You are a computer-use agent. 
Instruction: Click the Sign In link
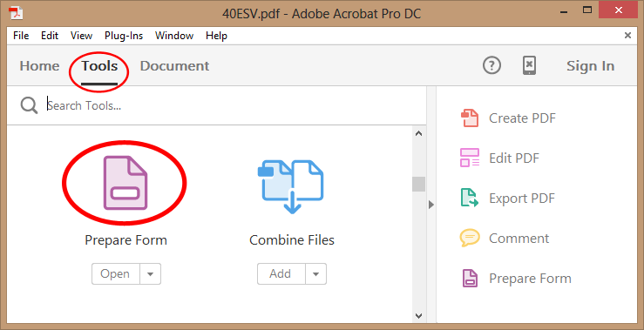(591, 66)
